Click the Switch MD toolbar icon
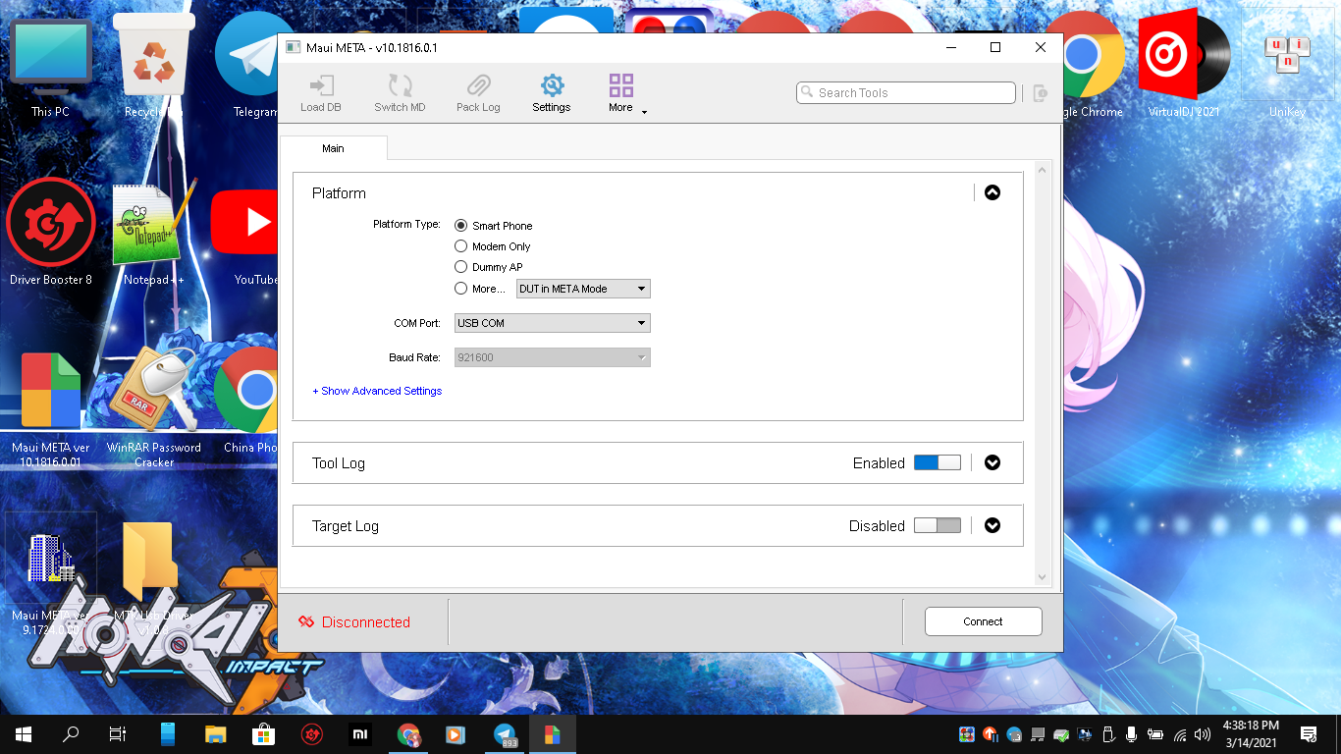 pos(400,93)
